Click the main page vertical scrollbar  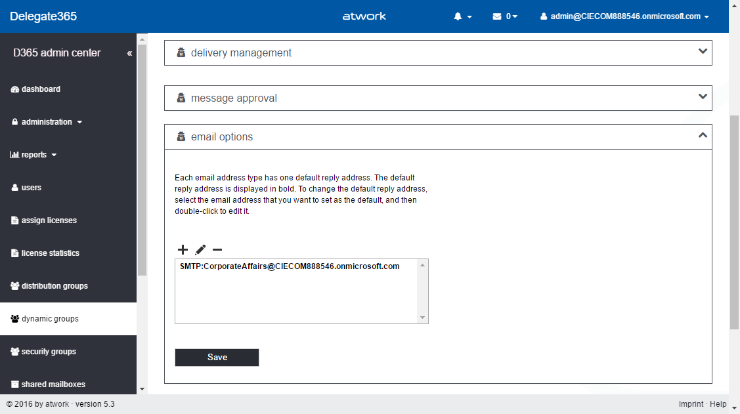point(734,222)
